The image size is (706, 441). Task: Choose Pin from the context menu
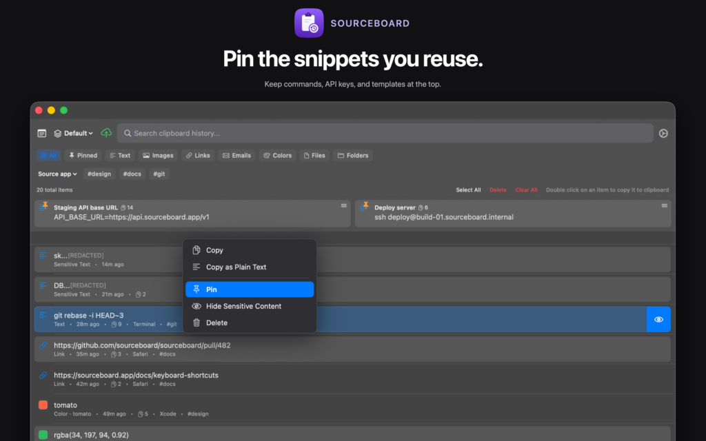click(250, 289)
